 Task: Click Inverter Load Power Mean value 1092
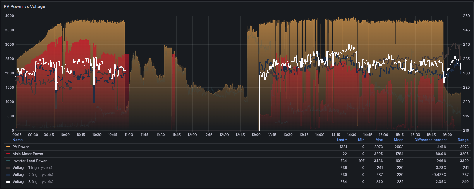(399, 161)
